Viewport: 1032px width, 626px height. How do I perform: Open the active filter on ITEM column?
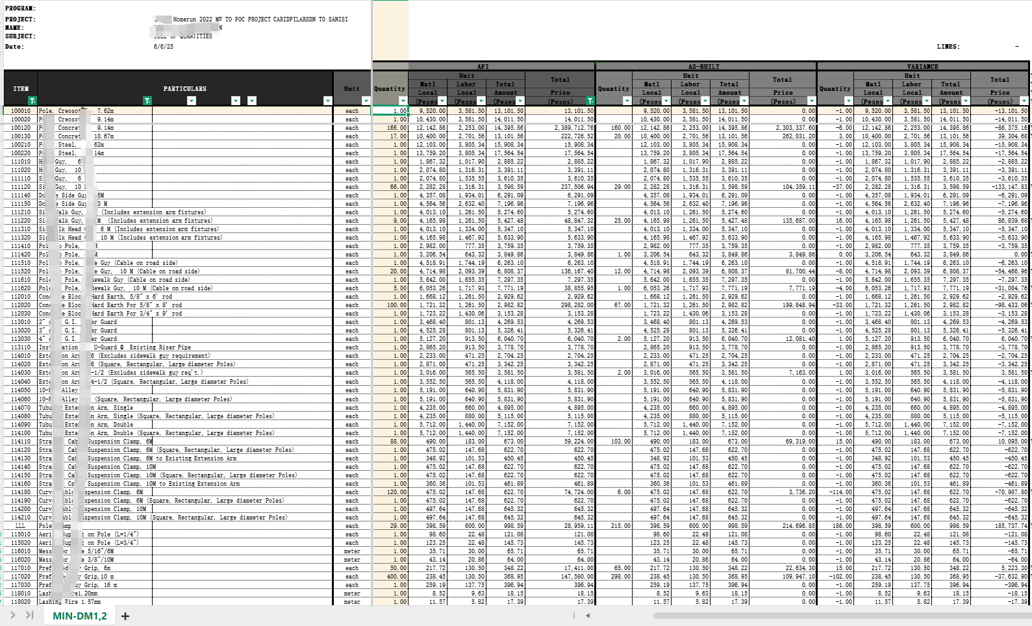pyautogui.click(x=32, y=101)
